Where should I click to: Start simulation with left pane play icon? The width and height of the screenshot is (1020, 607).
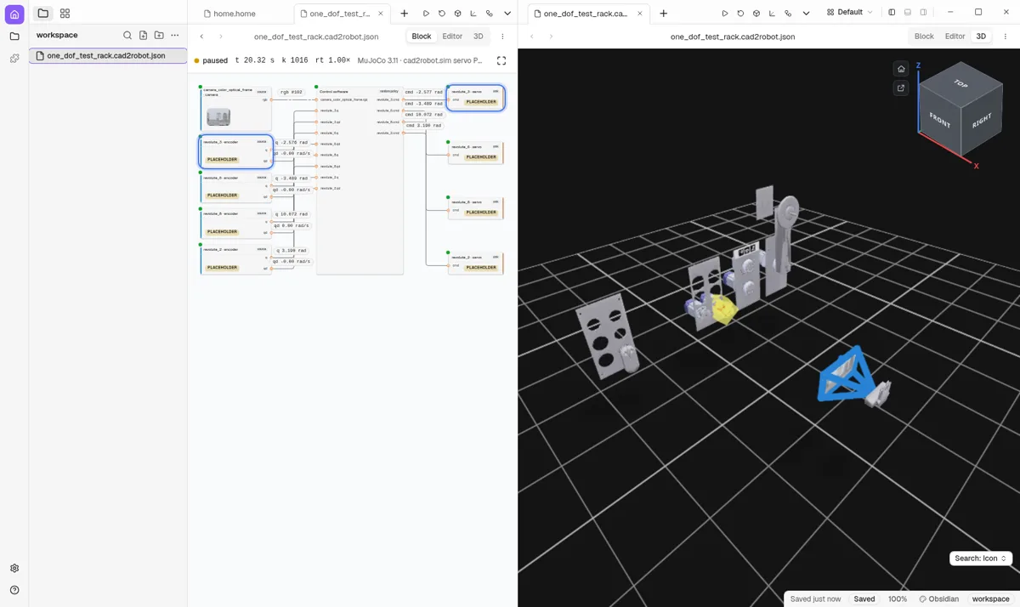(426, 14)
